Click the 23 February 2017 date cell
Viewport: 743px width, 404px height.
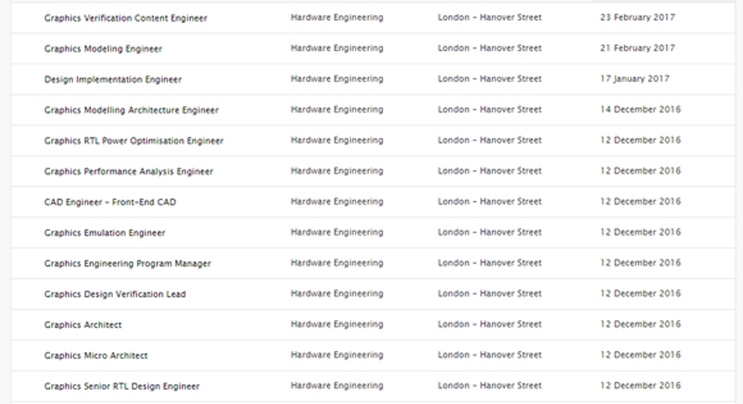(638, 18)
